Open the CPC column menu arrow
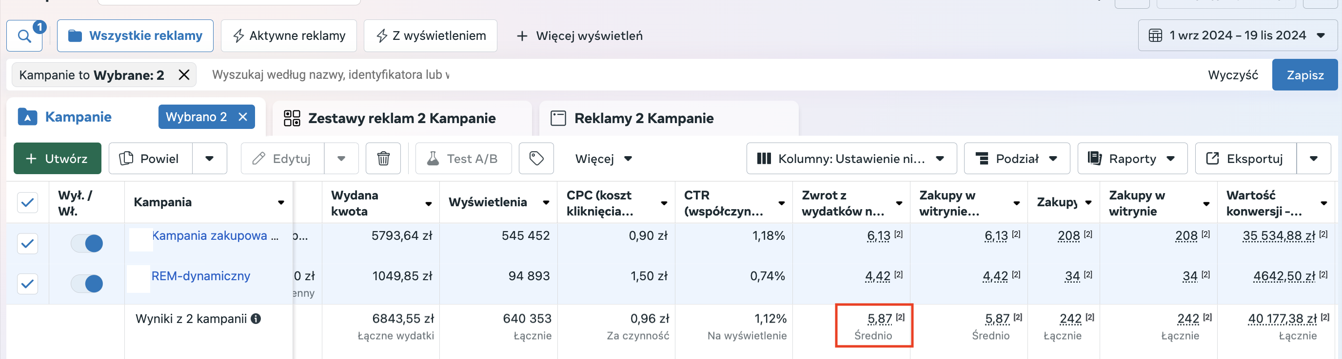Image resolution: width=1342 pixels, height=359 pixels. [x=664, y=203]
